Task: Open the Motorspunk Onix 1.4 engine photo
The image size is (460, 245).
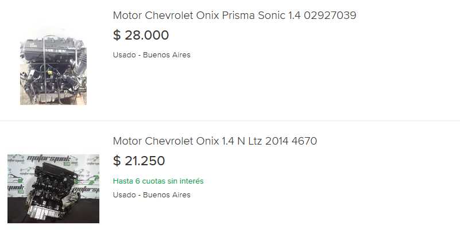Action: (53, 188)
